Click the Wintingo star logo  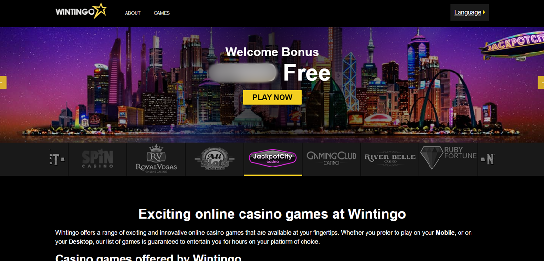[81, 11]
